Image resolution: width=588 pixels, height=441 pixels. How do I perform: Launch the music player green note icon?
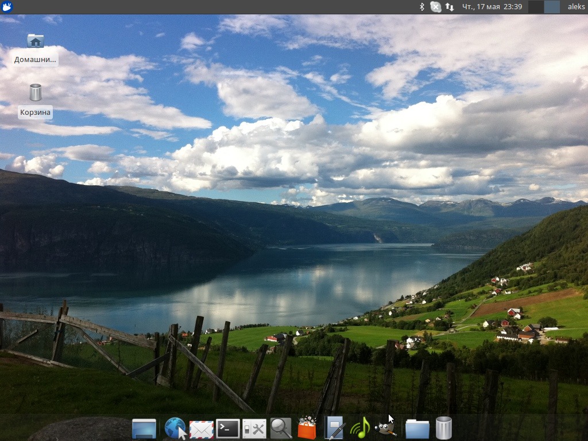tap(360, 428)
